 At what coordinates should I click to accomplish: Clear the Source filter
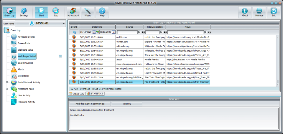(143, 32)
